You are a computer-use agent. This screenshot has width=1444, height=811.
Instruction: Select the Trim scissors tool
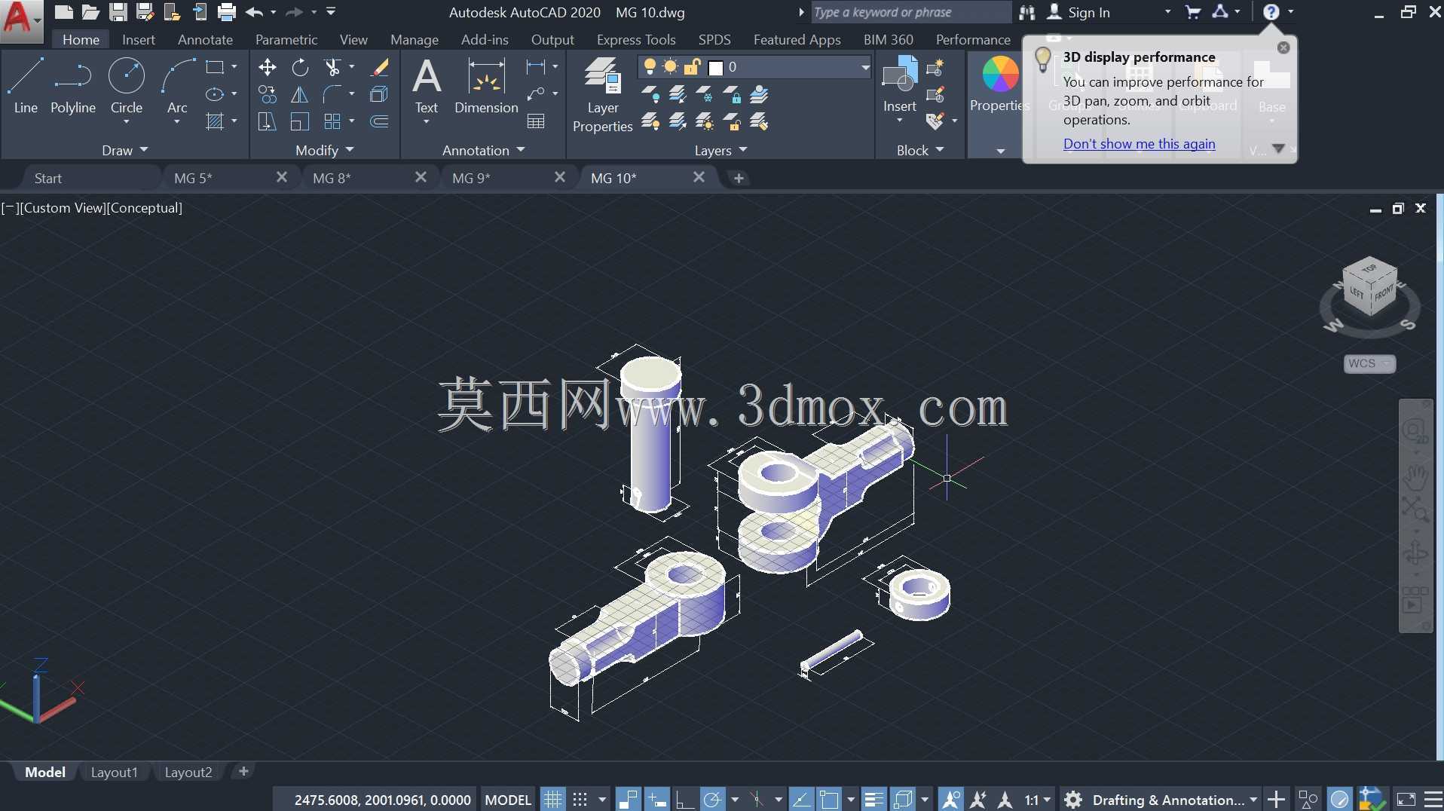pos(332,67)
